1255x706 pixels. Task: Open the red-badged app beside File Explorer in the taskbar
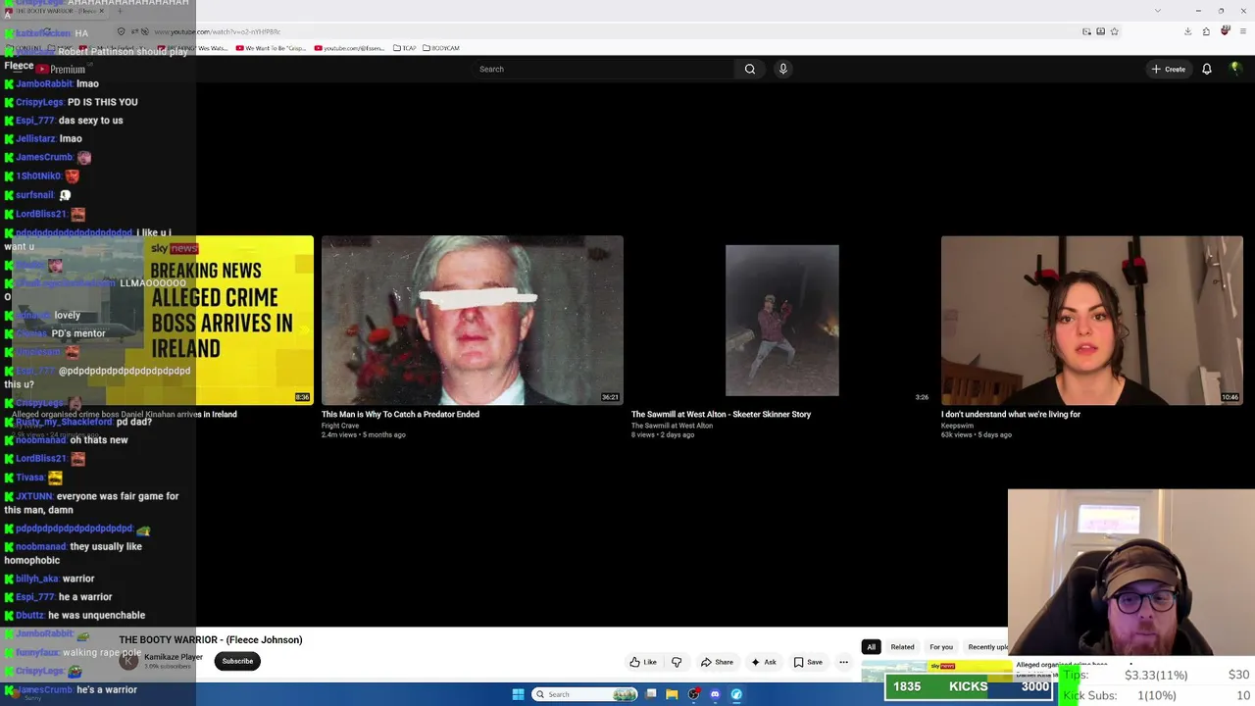[693, 694]
